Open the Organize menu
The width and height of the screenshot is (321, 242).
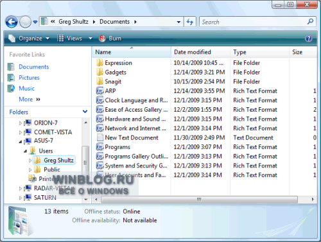coord(29,39)
